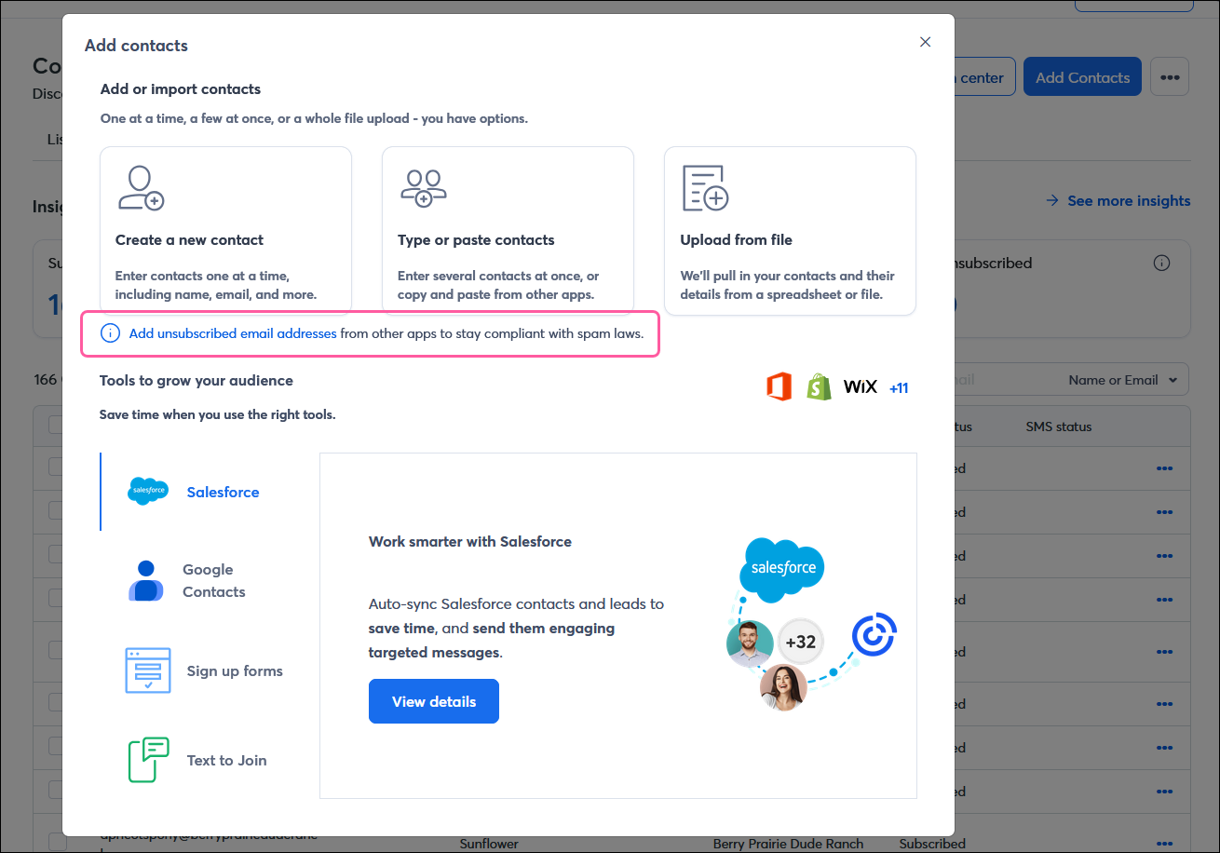1220x853 pixels.
Task: Click the Wix integration logo
Action: 861,386
